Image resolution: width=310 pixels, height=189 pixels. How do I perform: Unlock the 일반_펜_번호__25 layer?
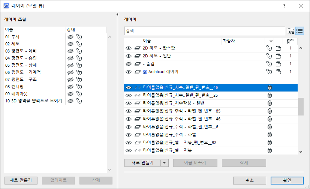point(270,95)
